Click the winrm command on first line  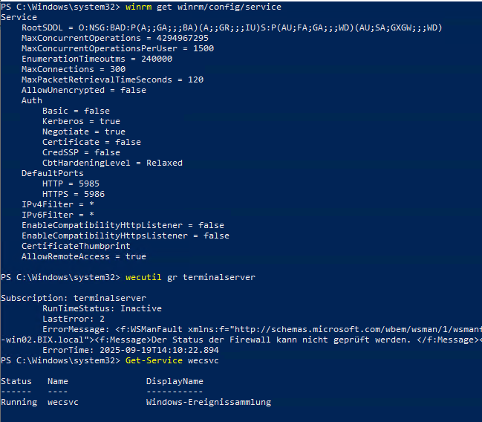coord(138,7)
